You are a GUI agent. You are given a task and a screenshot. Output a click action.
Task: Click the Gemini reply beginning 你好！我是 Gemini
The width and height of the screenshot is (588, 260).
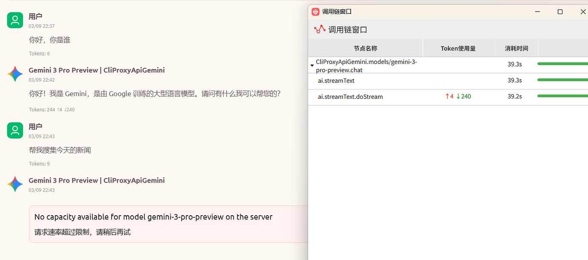click(155, 94)
